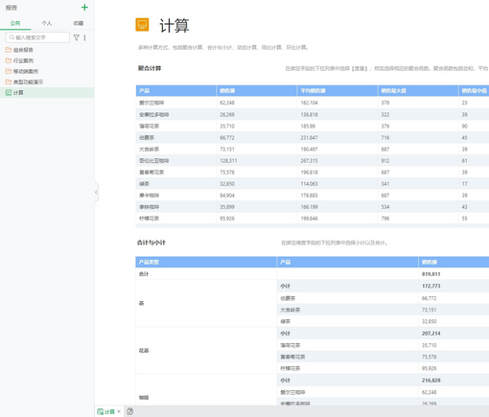Open the filter funnel icon beside search
The image size is (489, 417).
coord(77,37)
